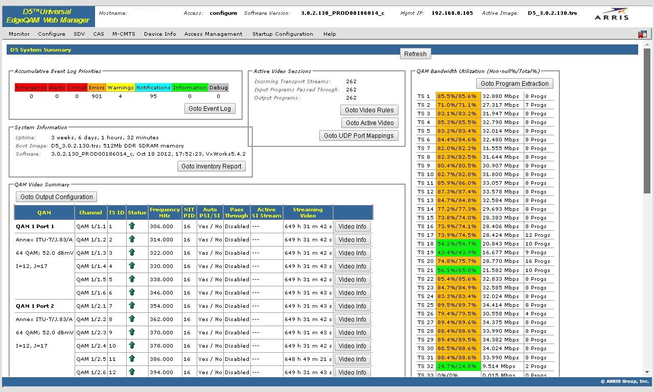Click the D5 Universal EdgeQAM Web Manager logo
The width and height of the screenshot is (654, 392).
click(48, 16)
